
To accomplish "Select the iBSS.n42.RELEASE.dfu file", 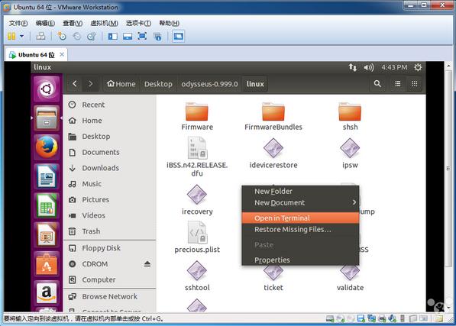I will click(x=197, y=157).
